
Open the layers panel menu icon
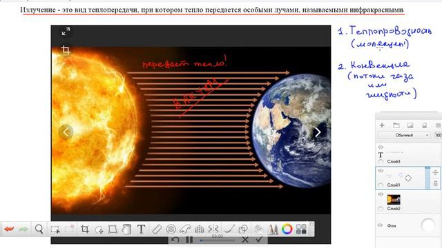(438, 125)
